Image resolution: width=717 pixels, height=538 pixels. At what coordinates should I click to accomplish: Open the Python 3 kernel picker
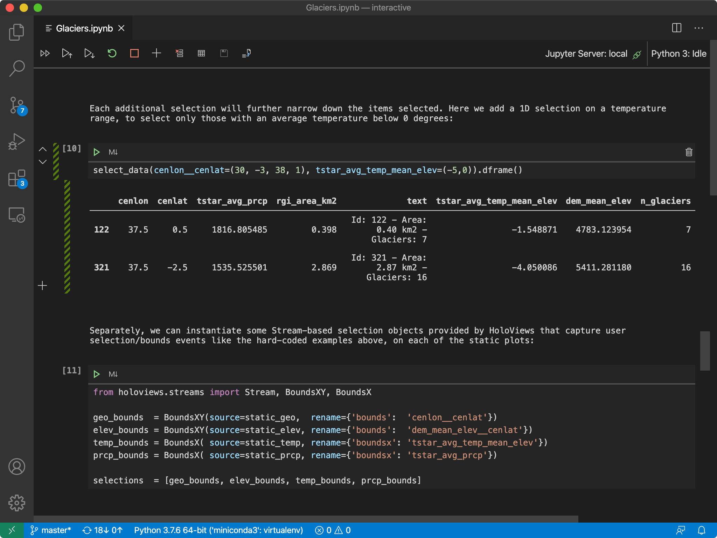coord(678,53)
